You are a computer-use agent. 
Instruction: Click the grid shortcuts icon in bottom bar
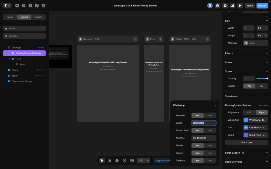132,161
